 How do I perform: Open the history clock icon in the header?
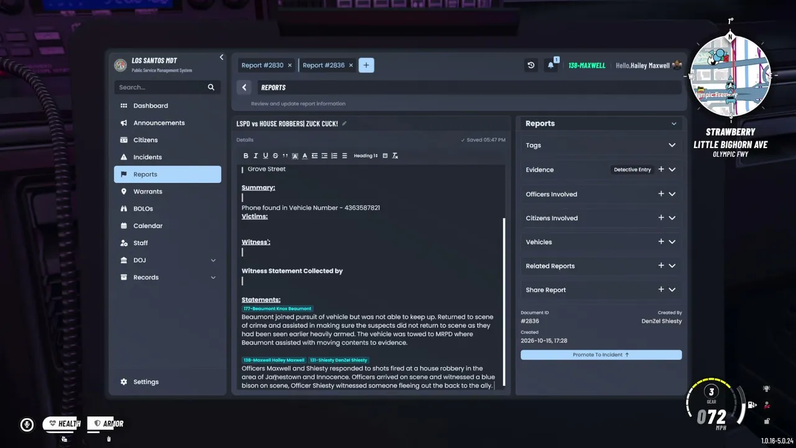(530, 65)
